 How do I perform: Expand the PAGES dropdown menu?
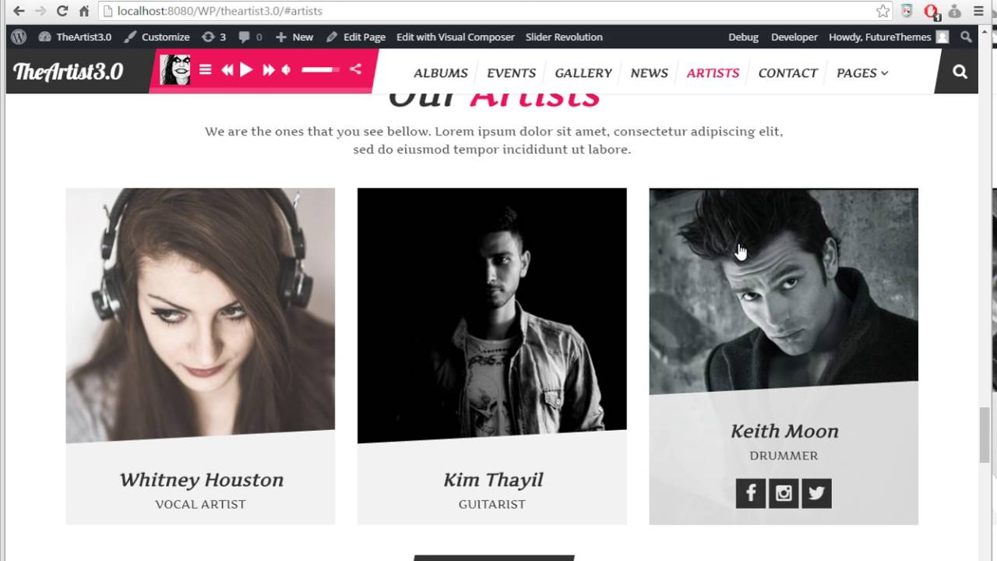(862, 72)
